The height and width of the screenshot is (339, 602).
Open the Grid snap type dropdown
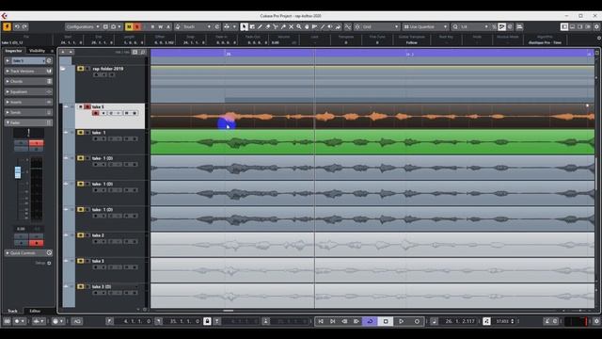click(x=380, y=26)
